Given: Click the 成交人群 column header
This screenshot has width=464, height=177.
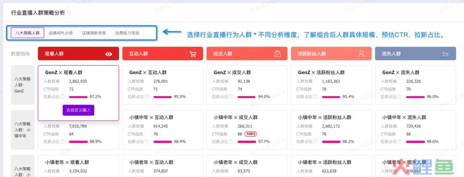Looking at the screenshot, I should tap(247, 54).
